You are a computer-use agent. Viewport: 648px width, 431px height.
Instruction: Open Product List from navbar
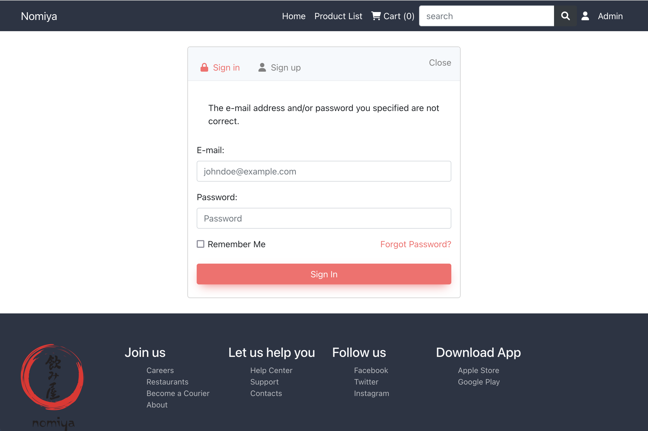(338, 16)
